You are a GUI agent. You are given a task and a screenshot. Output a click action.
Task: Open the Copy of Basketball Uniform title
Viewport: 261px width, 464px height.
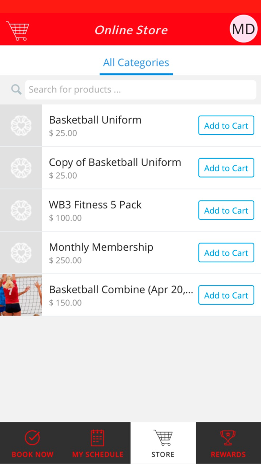point(115,163)
